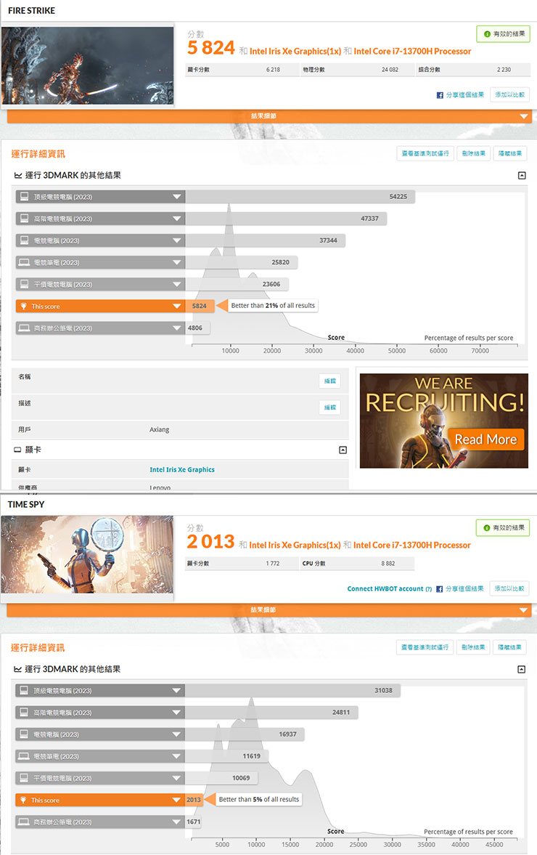Click the physics score value 24 082
537x855 pixels.
[390, 70]
